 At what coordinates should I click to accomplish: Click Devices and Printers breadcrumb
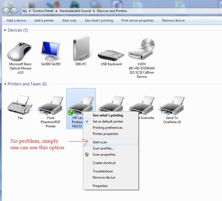coord(112,11)
